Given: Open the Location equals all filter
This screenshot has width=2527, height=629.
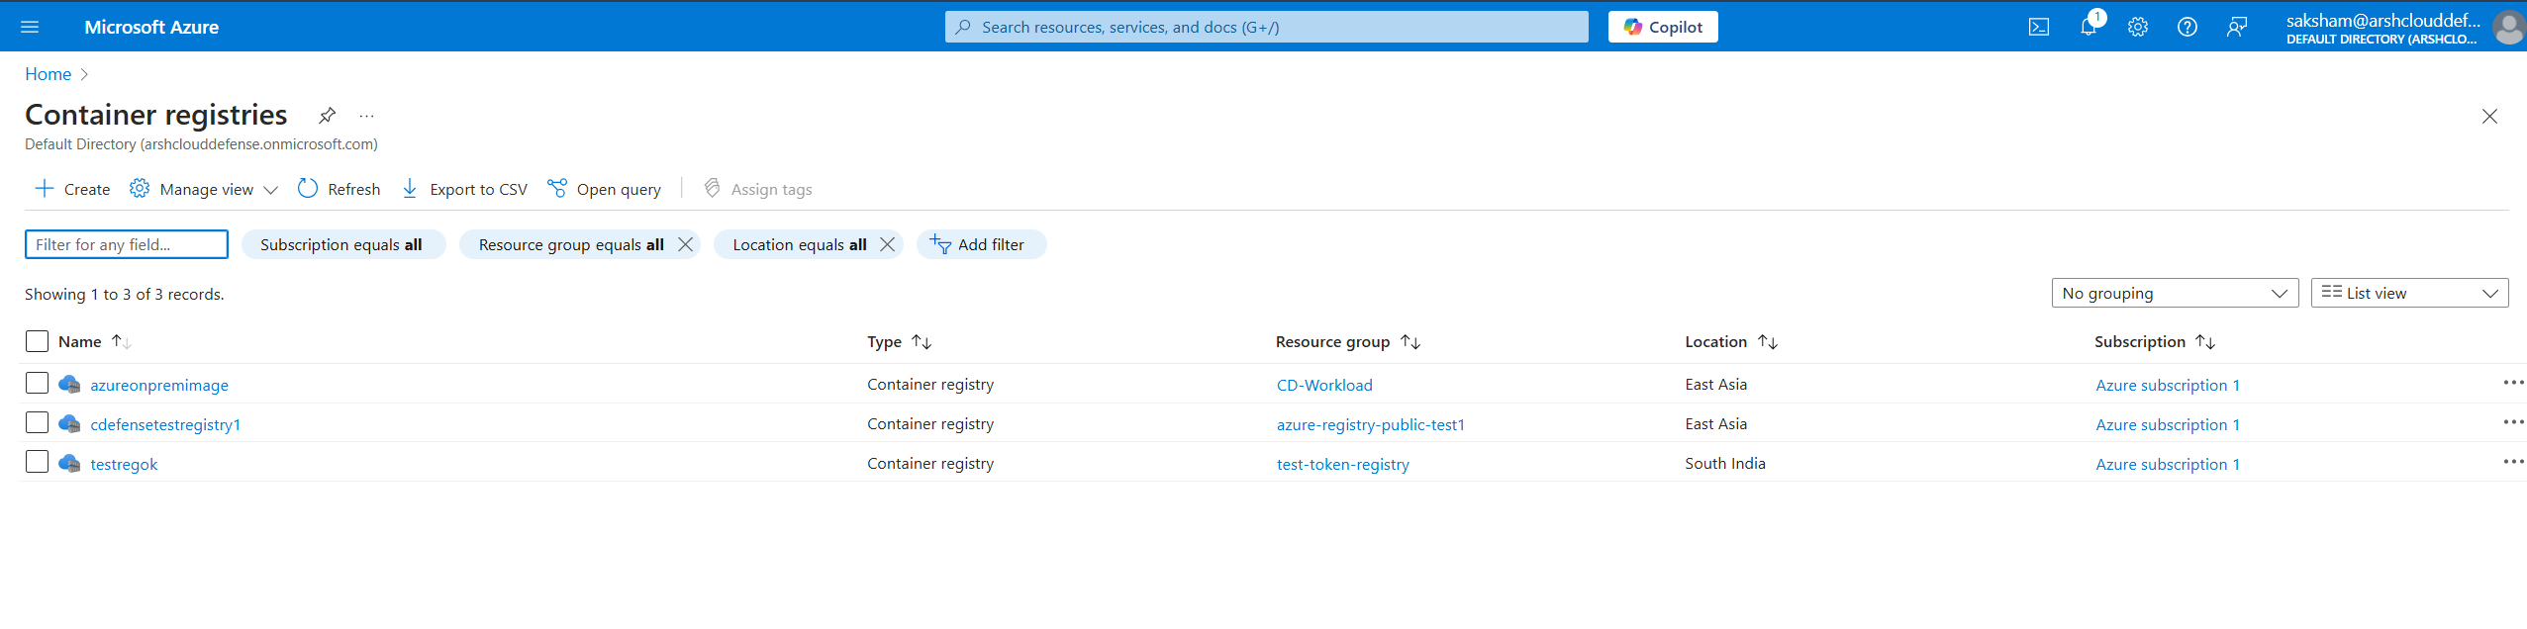Looking at the screenshot, I should [x=799, y=244].
